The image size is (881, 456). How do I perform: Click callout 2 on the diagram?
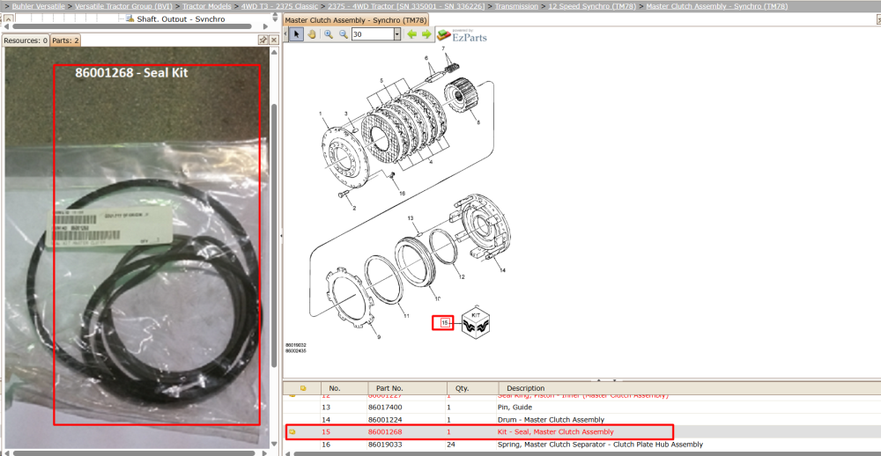click(x=354, y=208)
